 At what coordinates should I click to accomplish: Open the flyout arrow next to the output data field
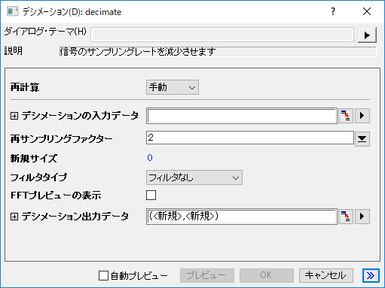click(x=362, y=217)
